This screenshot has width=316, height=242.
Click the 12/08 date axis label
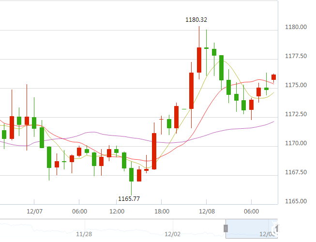pos(206,212)
